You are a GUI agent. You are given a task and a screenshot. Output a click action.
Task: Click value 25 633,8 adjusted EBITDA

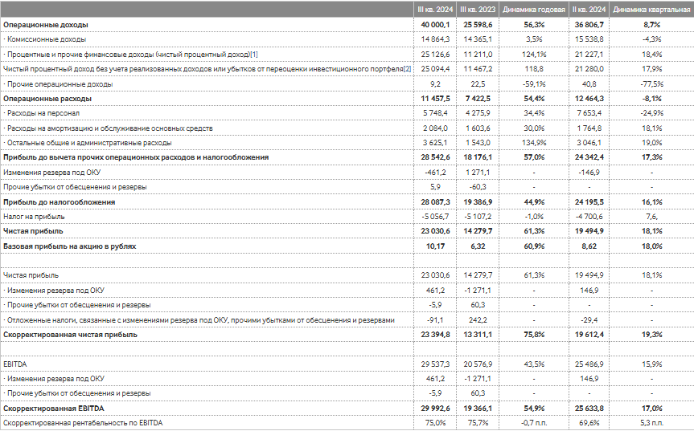click(589, 408)
